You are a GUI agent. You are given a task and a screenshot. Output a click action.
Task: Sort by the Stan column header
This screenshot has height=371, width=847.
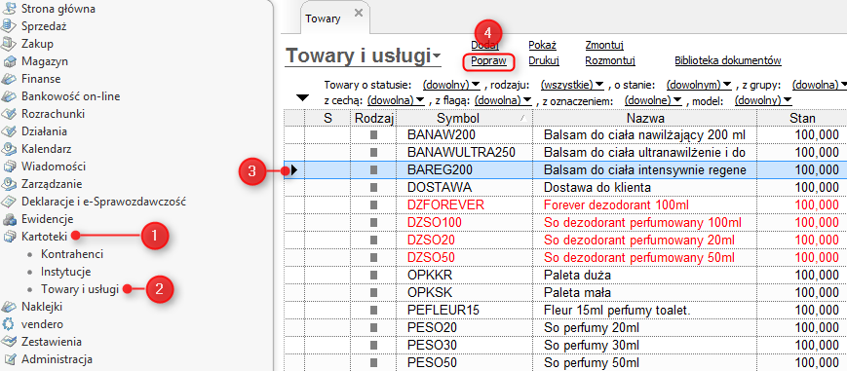pyautogui.click(x=802, y=118)
